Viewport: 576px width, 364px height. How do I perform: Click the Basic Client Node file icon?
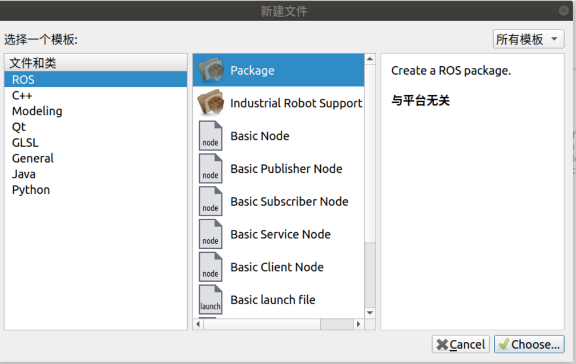pos(211,266)
